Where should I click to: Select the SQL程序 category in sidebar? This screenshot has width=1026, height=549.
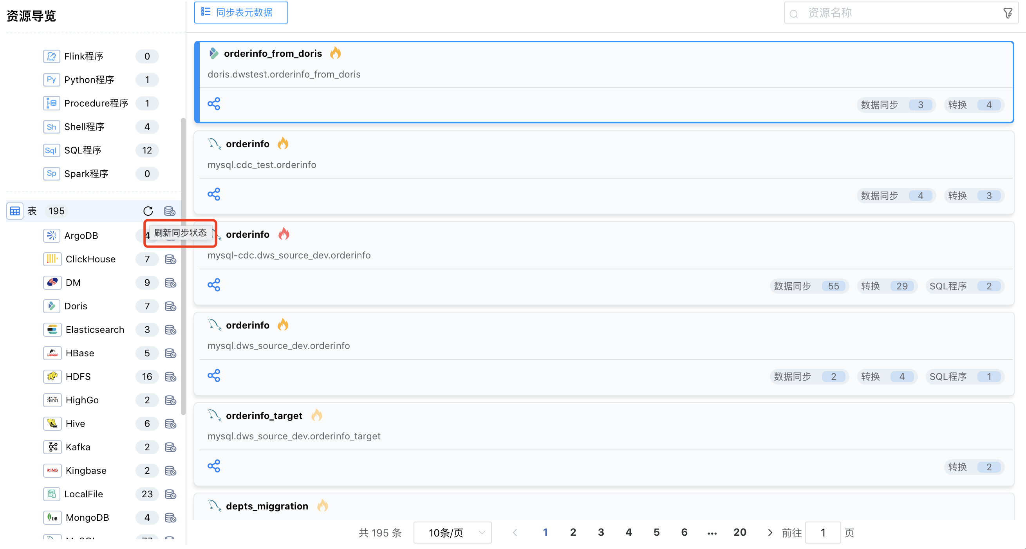83,150
